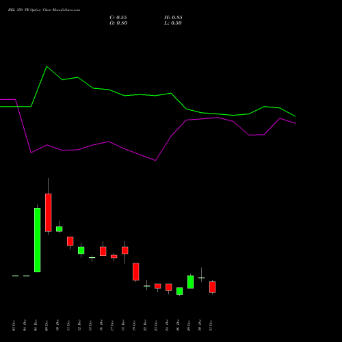Click the doji candle on 15 Dec
The image size is (342, 342).
pyautogui.click(x=92, y=258)
